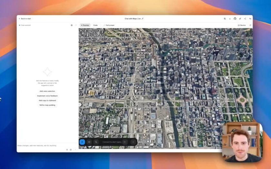
Task: Select the Implement voice feedback suggestion
Action: pos(47,96)
